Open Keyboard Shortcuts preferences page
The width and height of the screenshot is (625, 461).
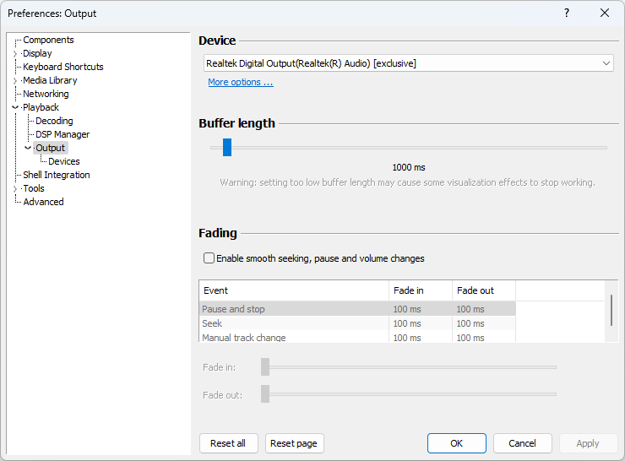pyautogui.click(x=63, y=67)
